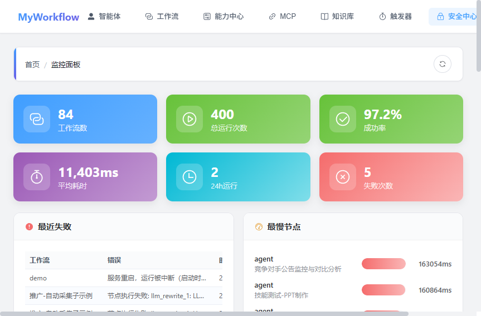Click the 总运行次数 play icon
481x316 pixels.
click(x=190, y=119)
